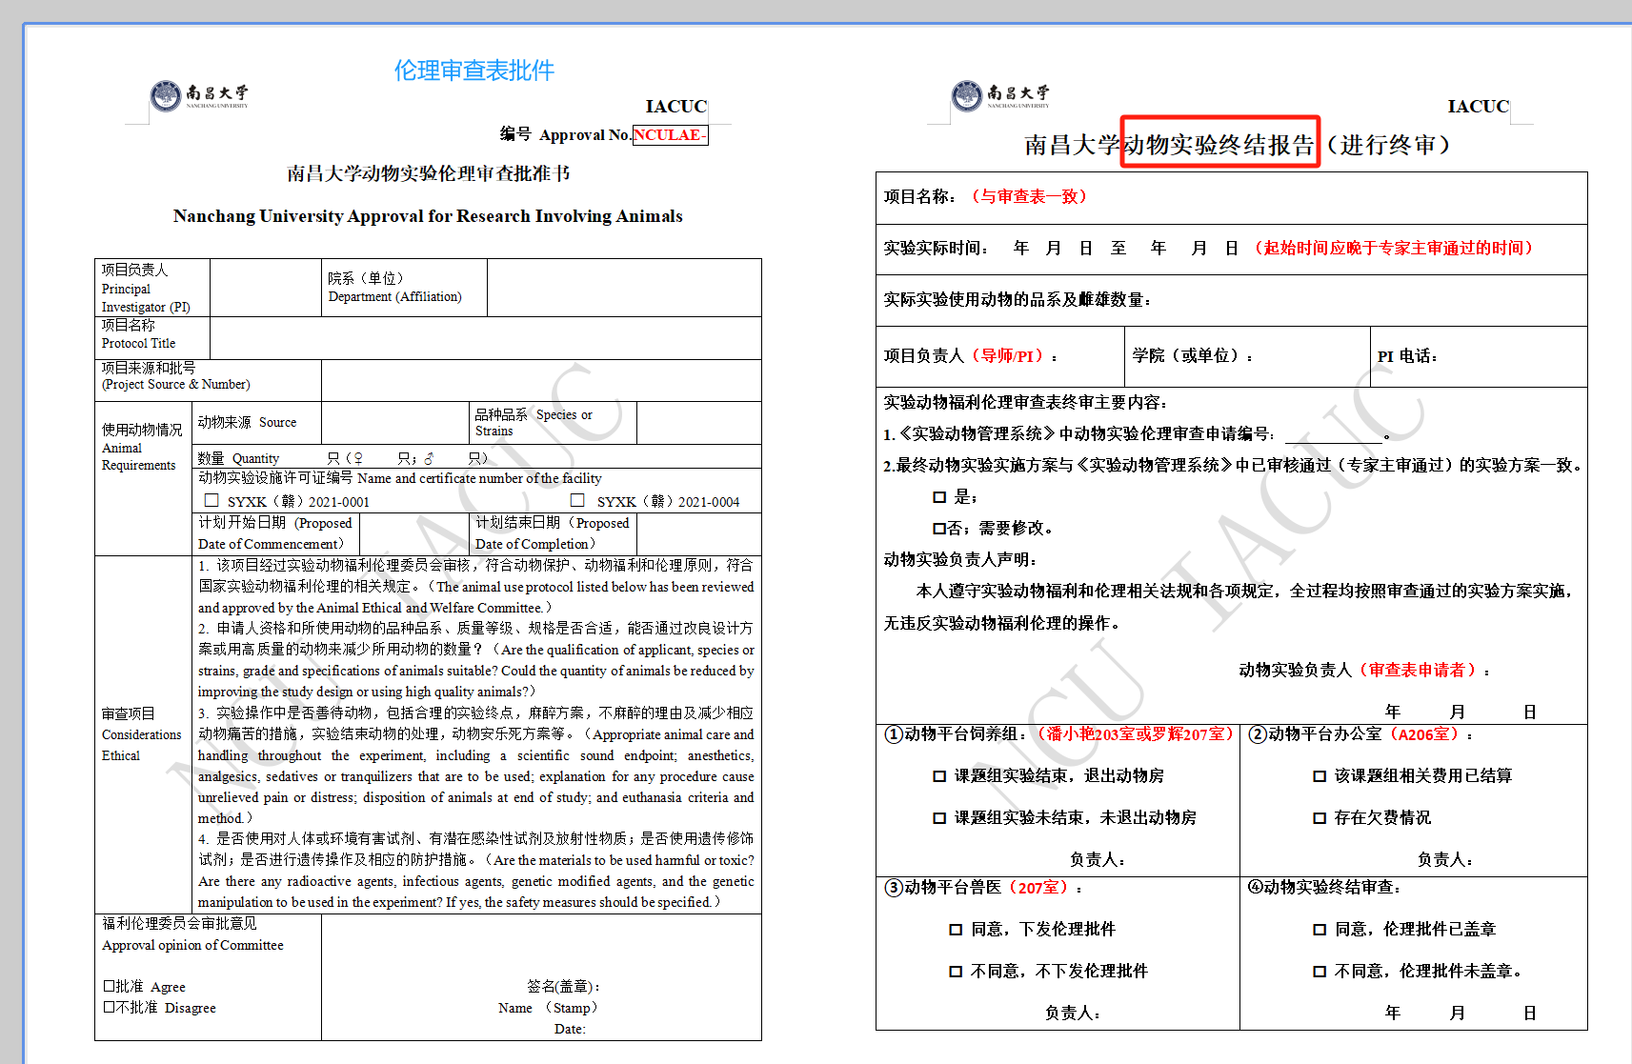1632x1064 pixels.
Task: Click 负责人 under 动物平台兽医
Action: (x=1073, y=1014)
